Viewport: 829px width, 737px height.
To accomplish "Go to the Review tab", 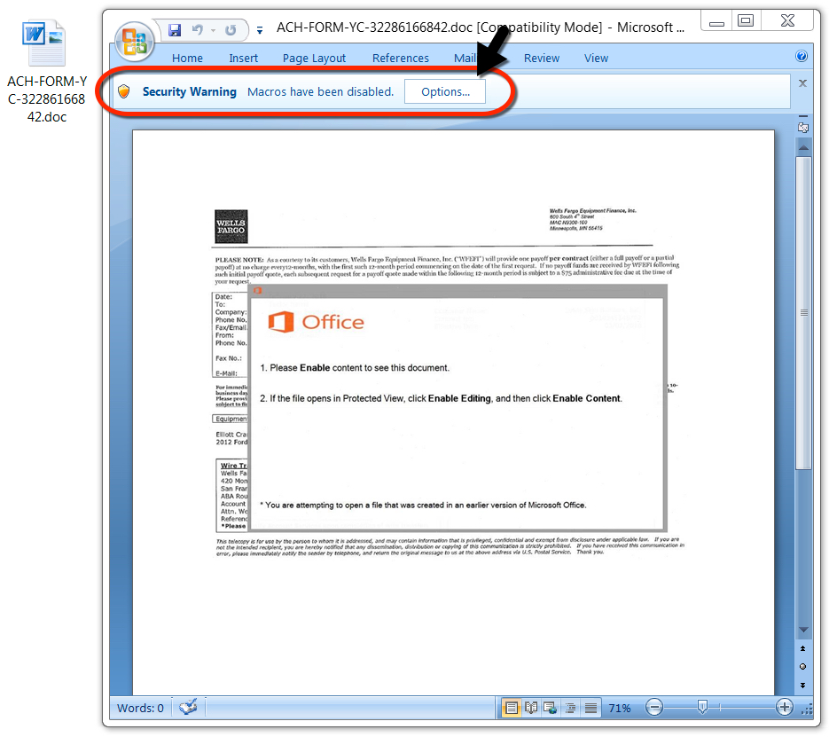I will coord(542,59).
